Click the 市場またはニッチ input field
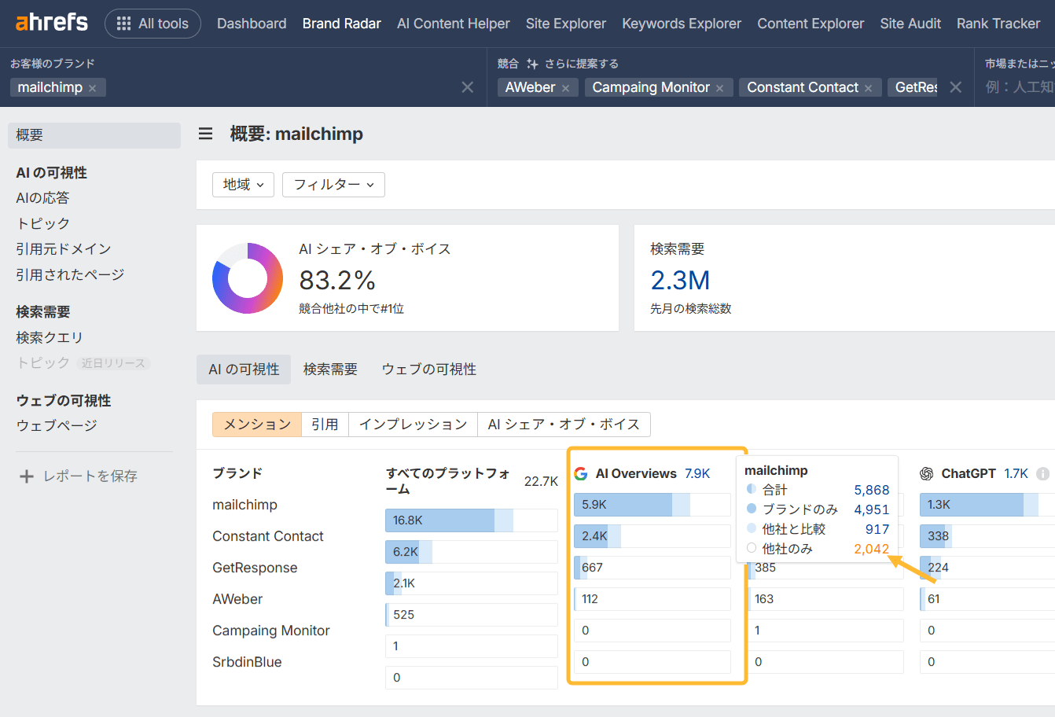Image resolution: width=1055 pixels, height=717 pixels. click(1018, 87)
